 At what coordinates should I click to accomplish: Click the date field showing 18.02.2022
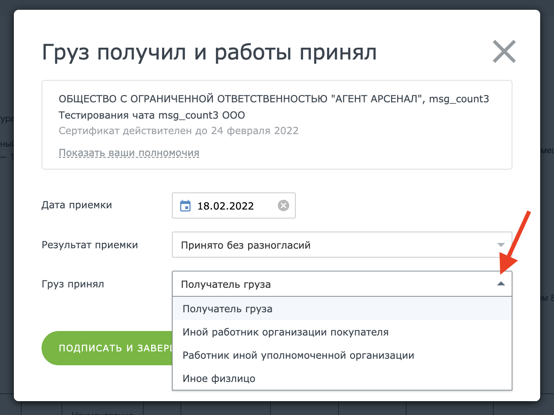click(x=234, y=205)
